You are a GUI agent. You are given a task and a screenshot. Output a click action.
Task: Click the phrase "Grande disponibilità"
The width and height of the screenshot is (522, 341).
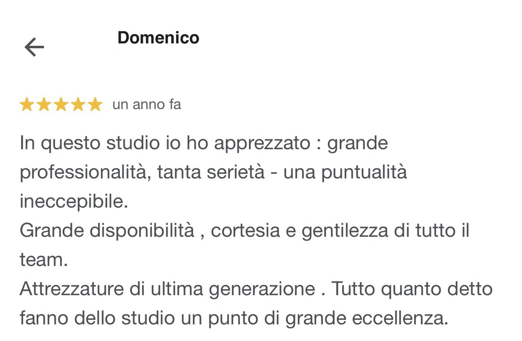click(x=107, y=231)
